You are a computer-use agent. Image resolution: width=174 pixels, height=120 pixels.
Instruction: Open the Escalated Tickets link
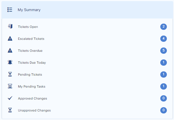(x=31, y=39)
